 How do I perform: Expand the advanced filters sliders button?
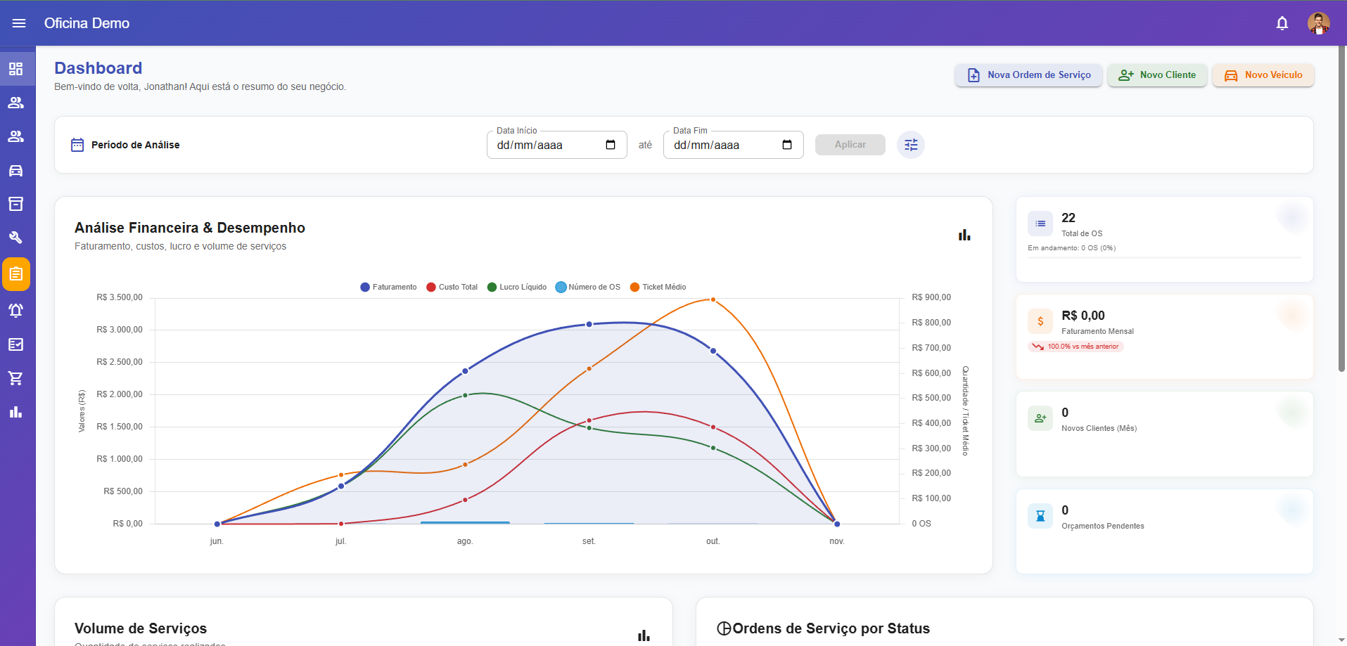click(x=911, y=145)
